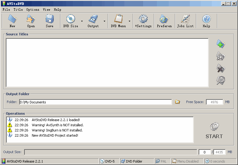The image size is (238, 165).
Task: Click the 'DVD-5' status text
Action: 110,161
